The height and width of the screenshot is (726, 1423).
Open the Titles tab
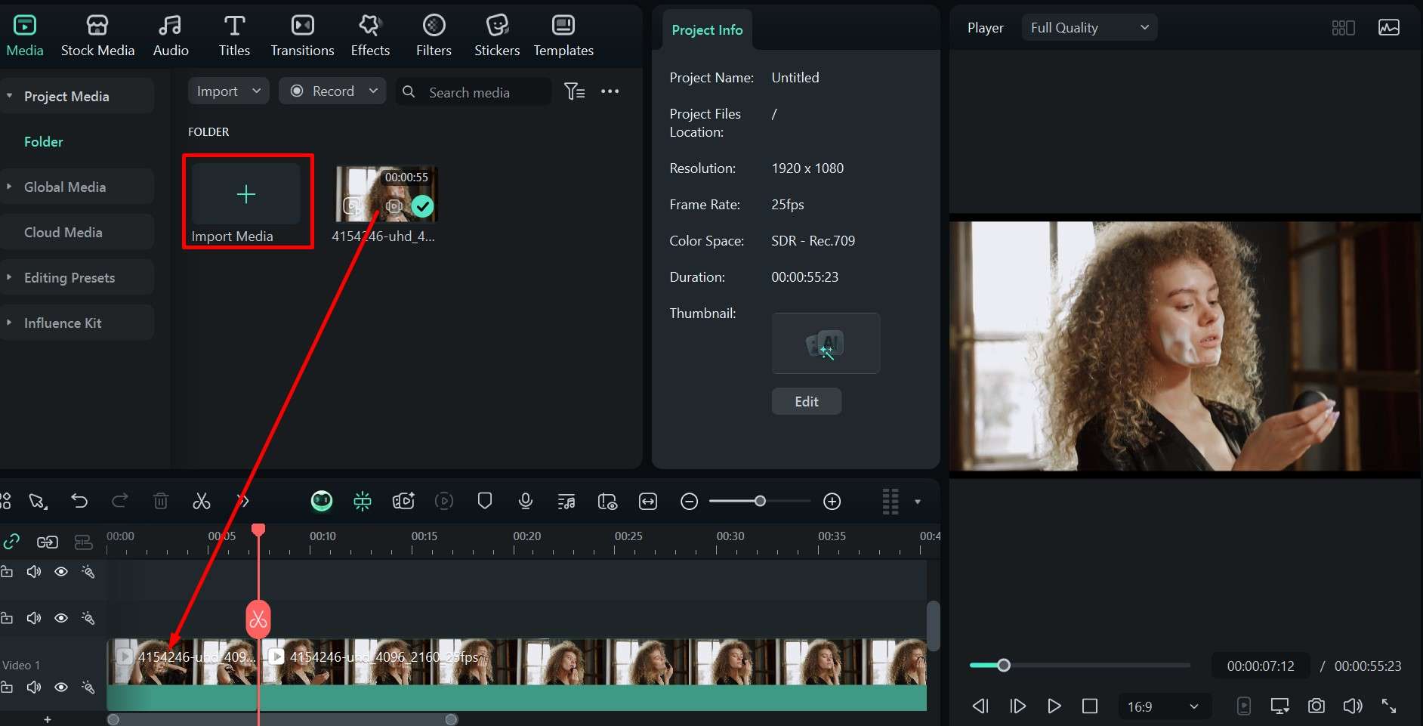234,36
